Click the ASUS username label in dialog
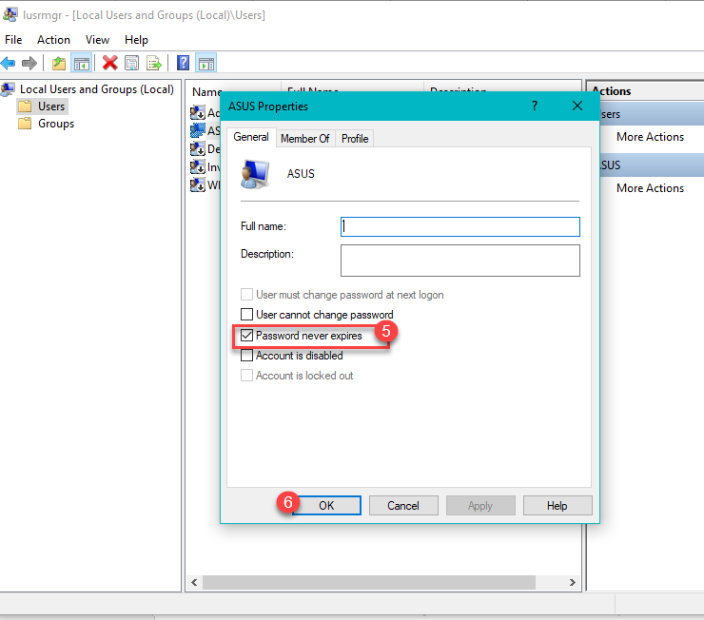Viewport: 704px width, 620px height. pos(301,174)
